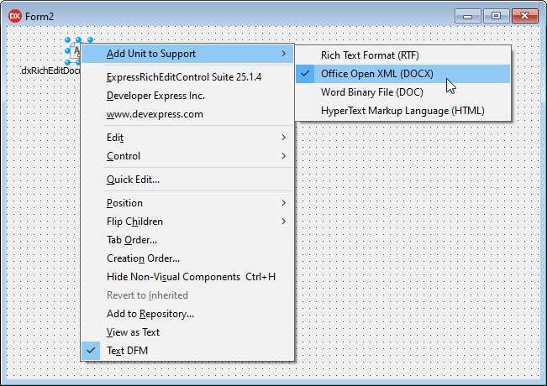The width and height of the screenshot is (547, 386).
Task: Open the Flip Children submenu
Action: coord(187,222)
